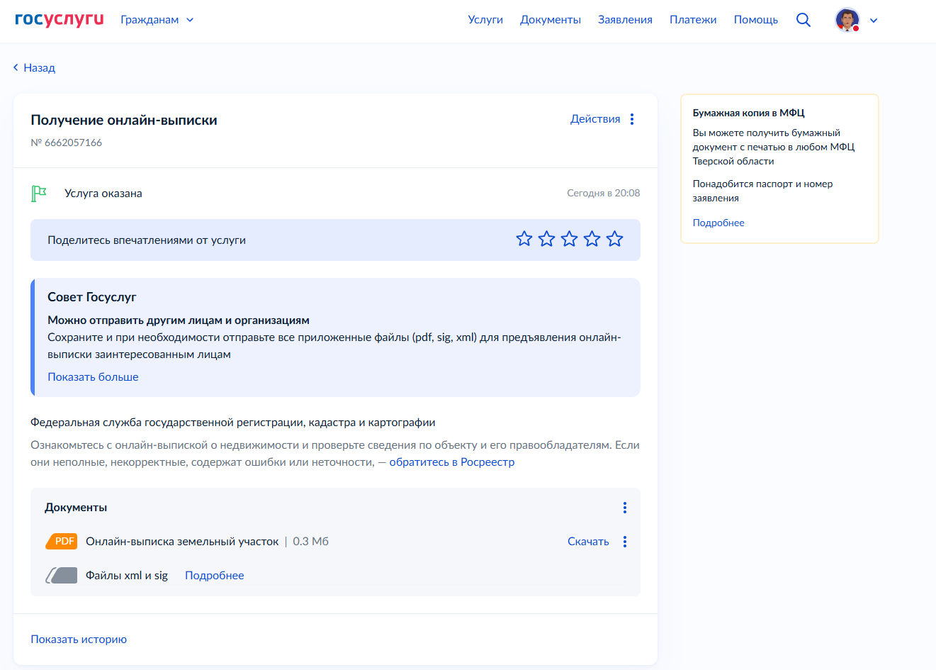The width and height of the screenshot is (936, 670).
Task: Click the Получение онлайн-выписки title
Action: point(124,121)
